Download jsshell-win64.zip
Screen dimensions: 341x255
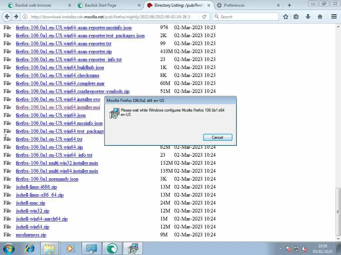(32, 227)
